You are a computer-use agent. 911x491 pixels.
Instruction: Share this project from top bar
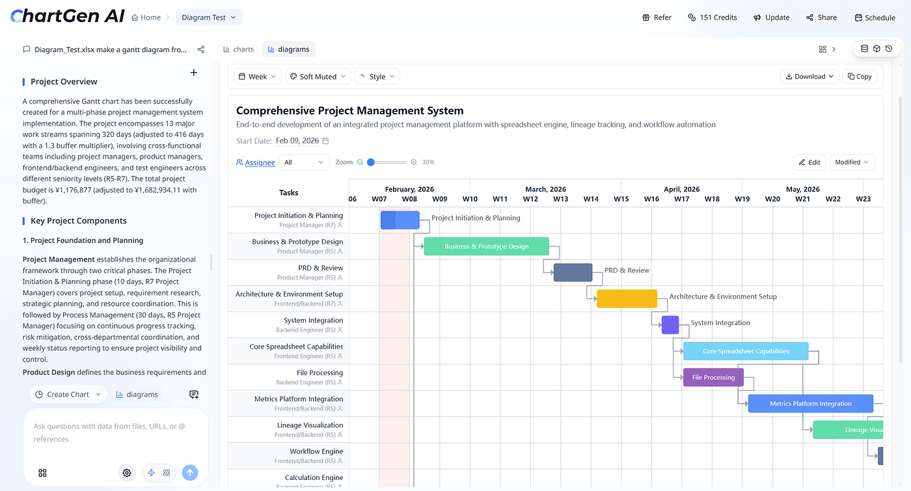[x=821, y=18]
